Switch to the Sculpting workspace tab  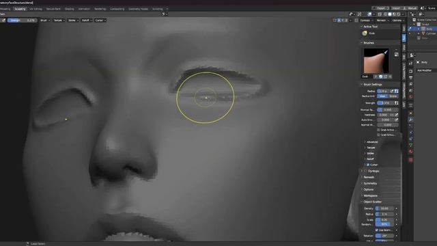point(20,9)
